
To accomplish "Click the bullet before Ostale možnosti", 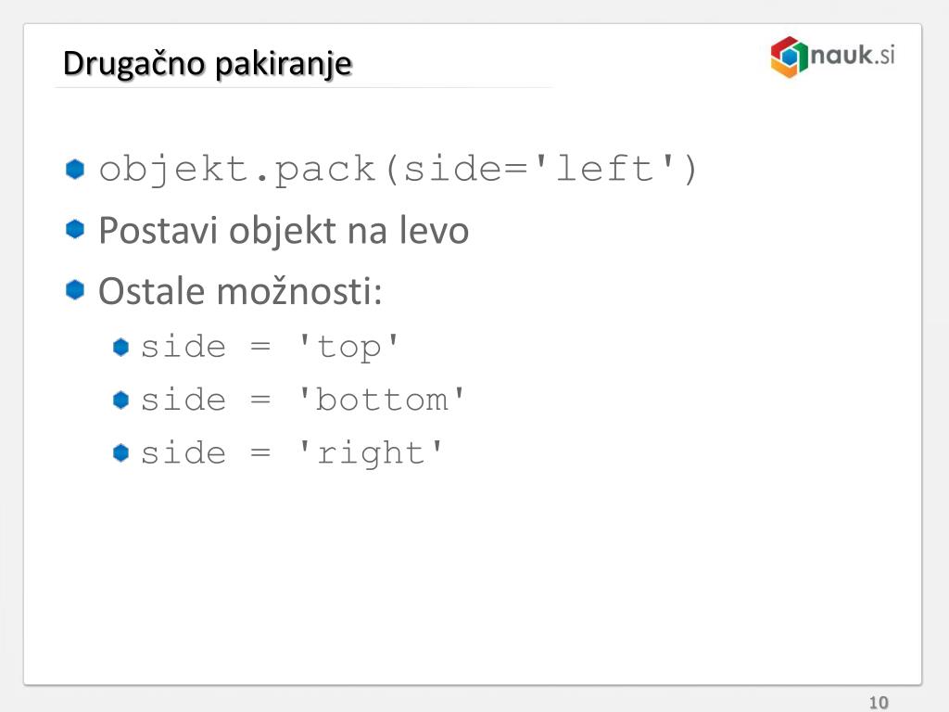I will (75, 289).
